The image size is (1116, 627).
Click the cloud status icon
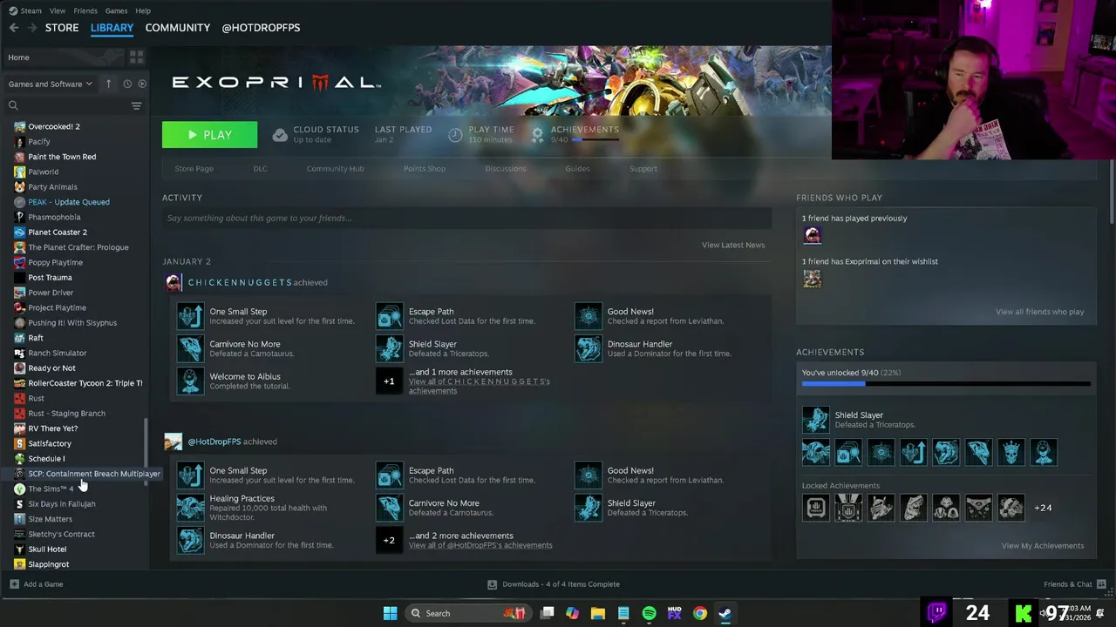coord(280,135)
